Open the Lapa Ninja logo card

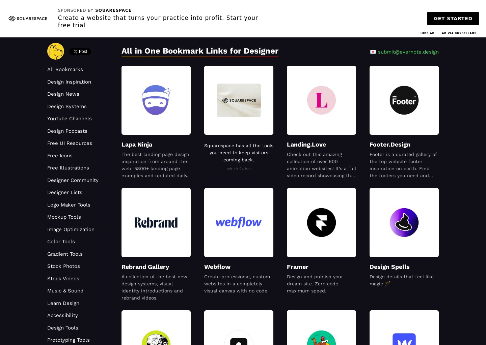pos(156,100)
